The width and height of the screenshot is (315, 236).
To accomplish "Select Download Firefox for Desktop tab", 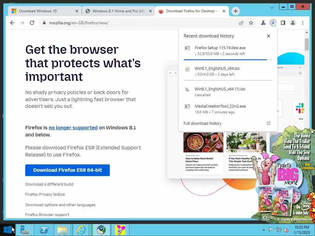I will tap(192, 11).
